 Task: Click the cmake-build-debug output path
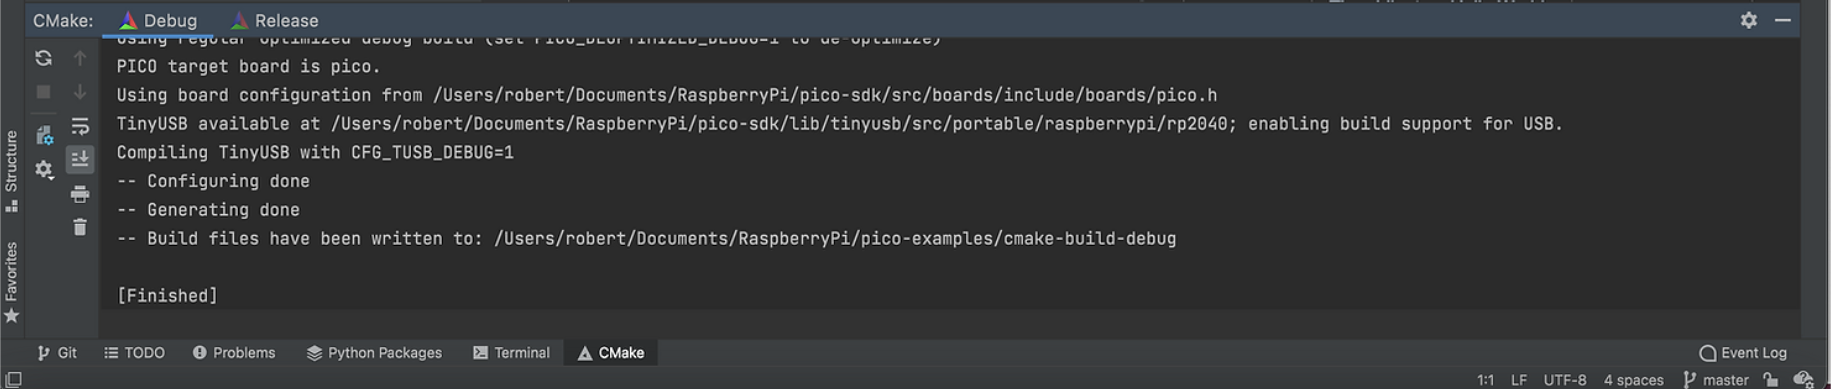tap(835, 238)
